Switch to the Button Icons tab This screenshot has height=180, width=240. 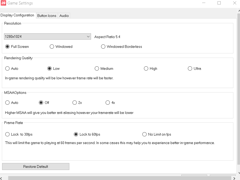[47, 16]
